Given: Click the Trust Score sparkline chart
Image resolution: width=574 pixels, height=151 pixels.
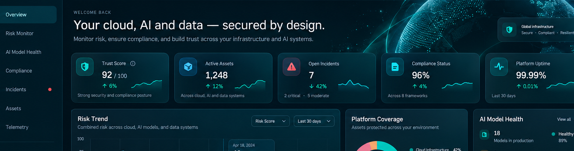Looking at the screenshot, I should click(146, 85).
